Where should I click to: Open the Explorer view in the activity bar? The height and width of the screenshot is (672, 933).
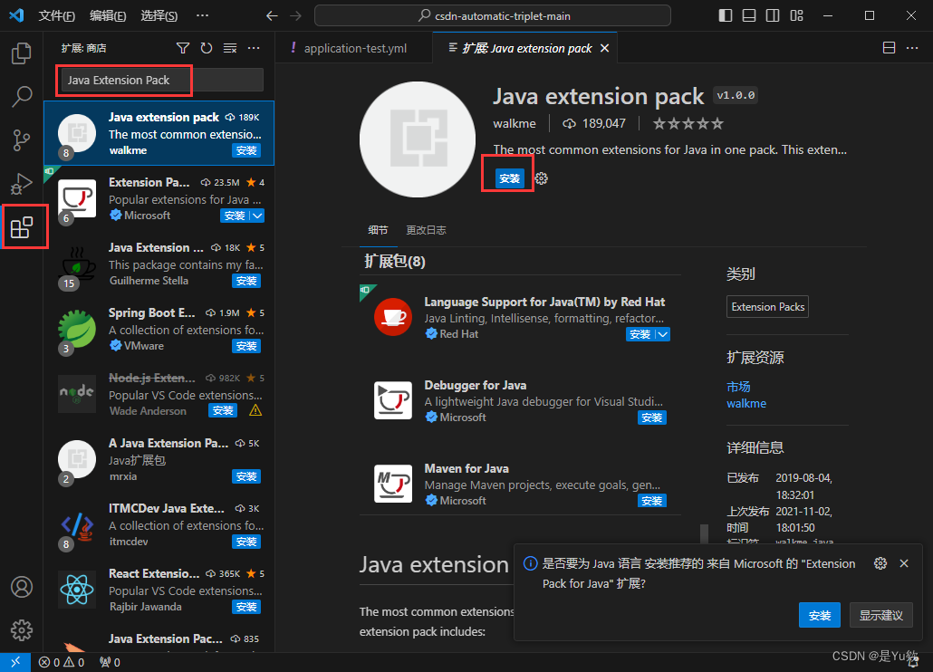(x=22, y=53)
